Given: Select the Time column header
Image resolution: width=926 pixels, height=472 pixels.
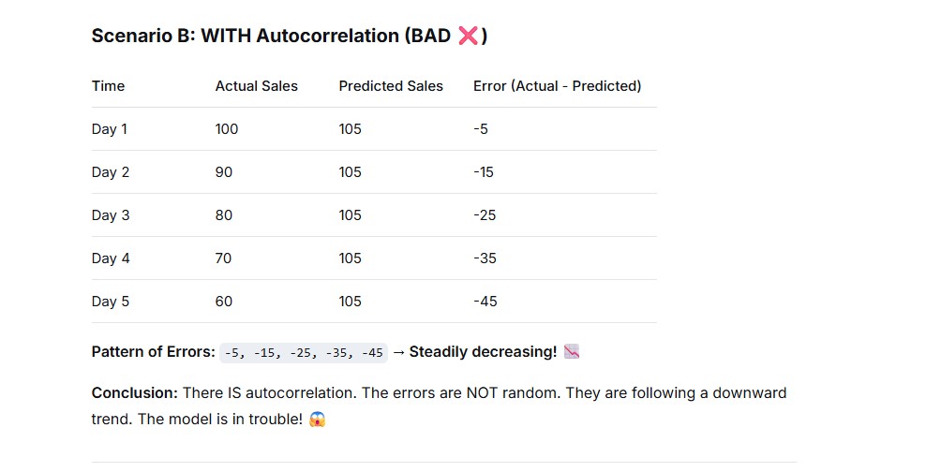Looking at the screenshot, I should coord(108,86).
